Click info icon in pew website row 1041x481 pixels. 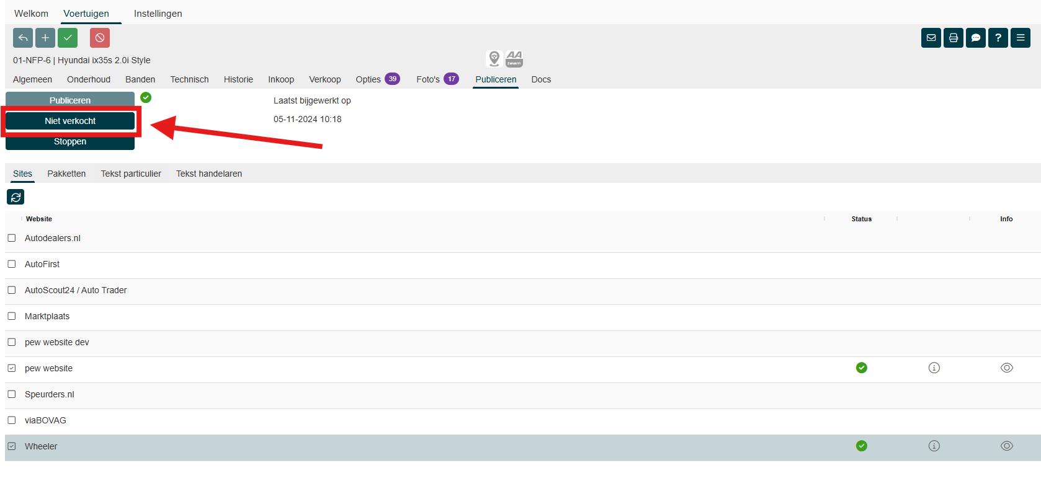(934, 368)
